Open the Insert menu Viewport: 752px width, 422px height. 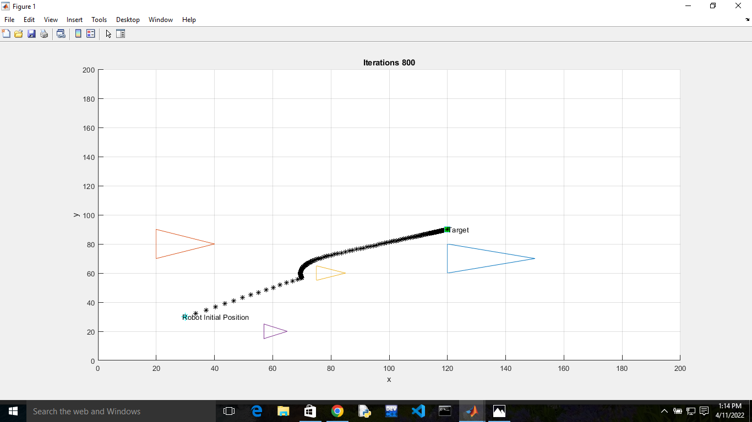click(x=74, y=19)
